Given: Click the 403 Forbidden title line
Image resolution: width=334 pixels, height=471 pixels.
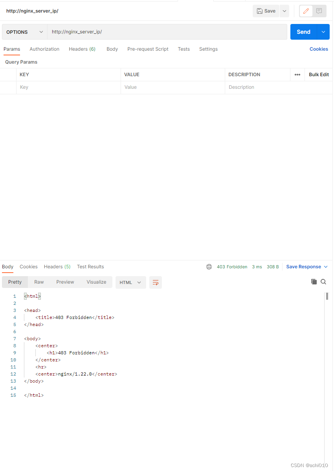Looking at the screenshot, I should [x=75, y=317].
